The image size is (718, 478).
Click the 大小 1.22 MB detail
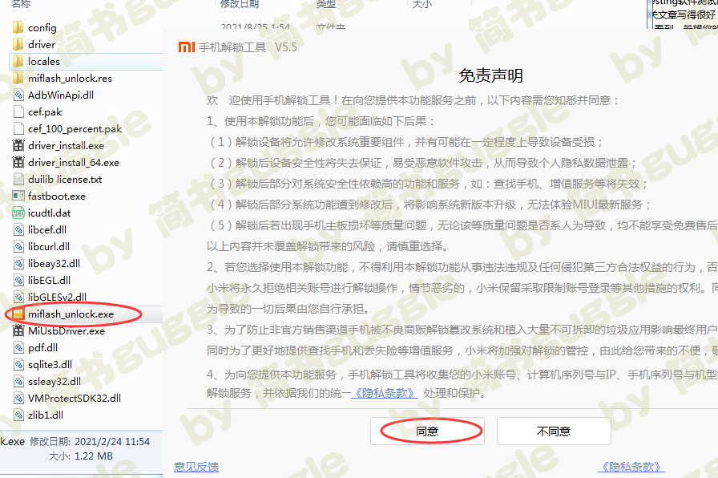pos(81,456)
